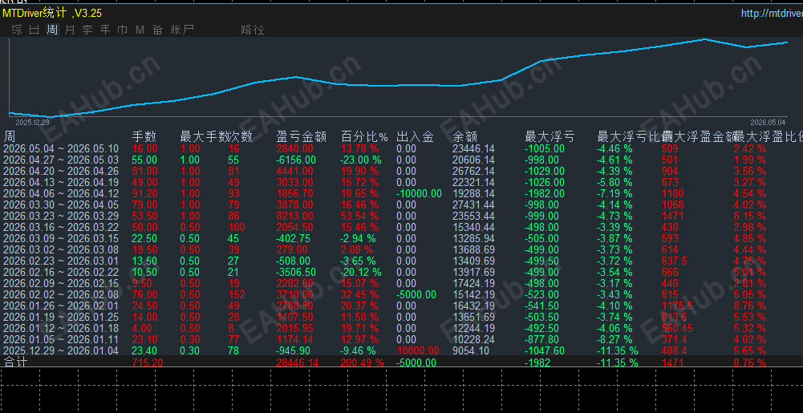Click the 2025.12.29 chart start date marker
Image resolution: width=803 pixels, height=413 pixels.
tap(32, 123)
